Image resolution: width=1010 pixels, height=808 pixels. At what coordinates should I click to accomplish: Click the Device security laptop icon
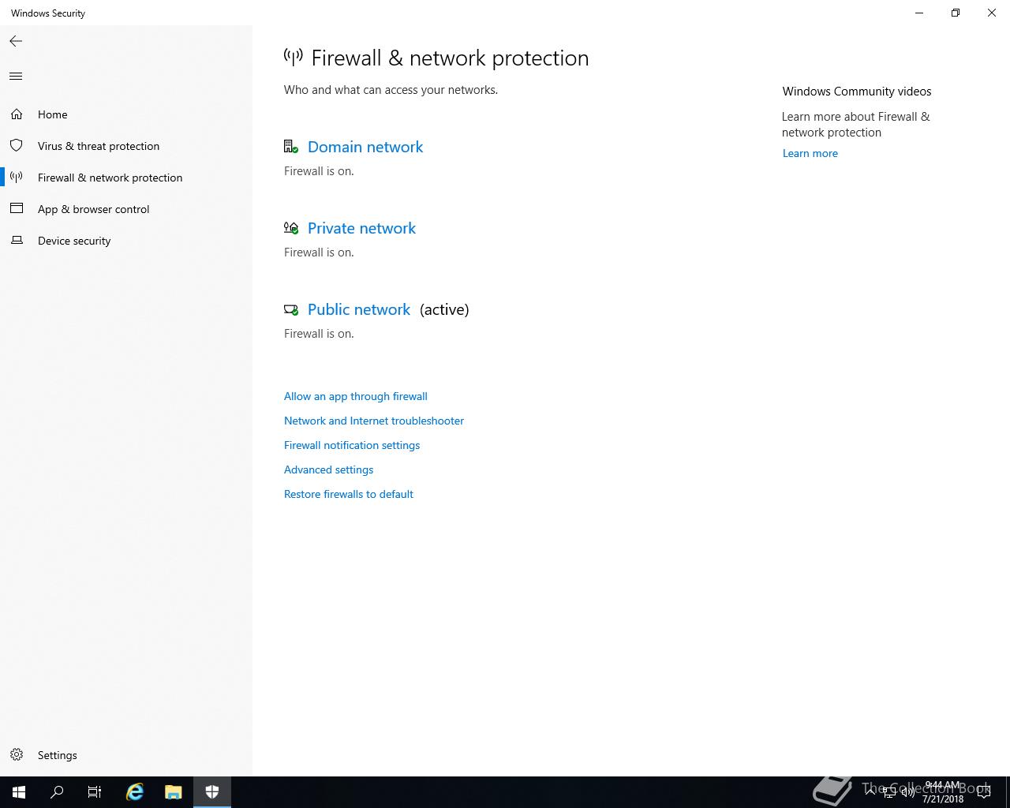(17, 240)
